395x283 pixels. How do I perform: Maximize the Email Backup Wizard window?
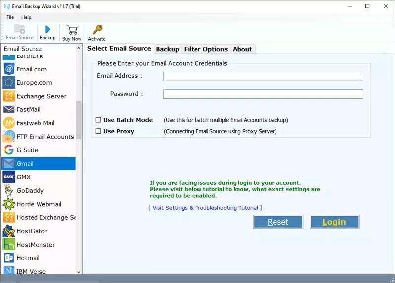pos(367,6)
